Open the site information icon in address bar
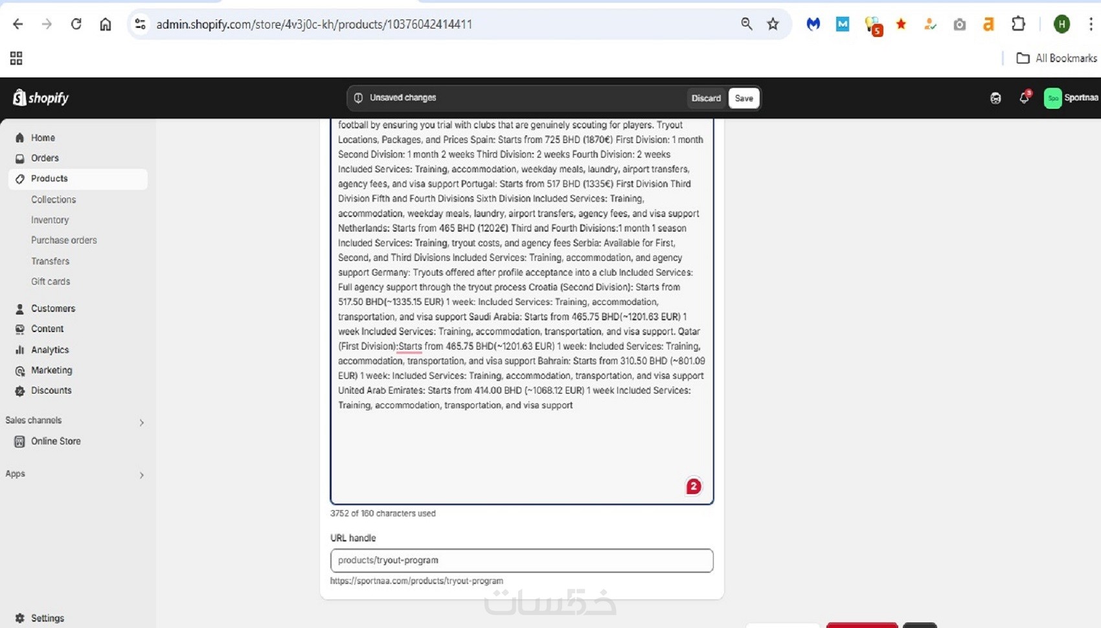 140,24
